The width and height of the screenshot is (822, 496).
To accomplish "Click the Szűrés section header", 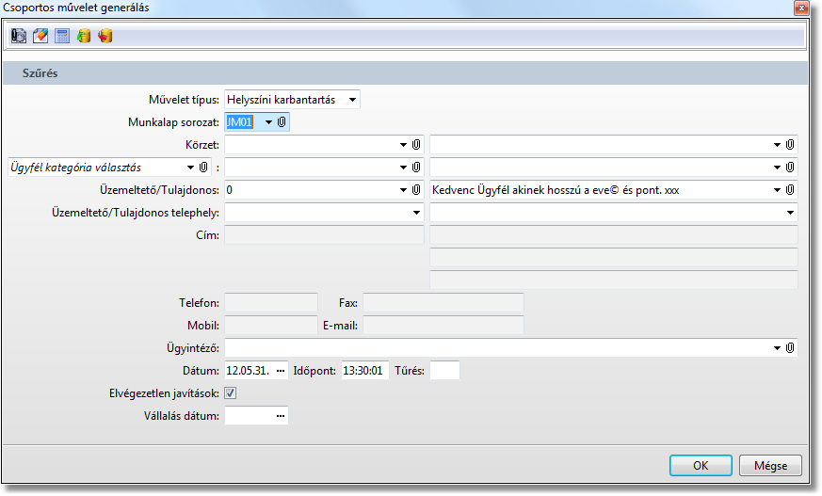I will point(405,72).
